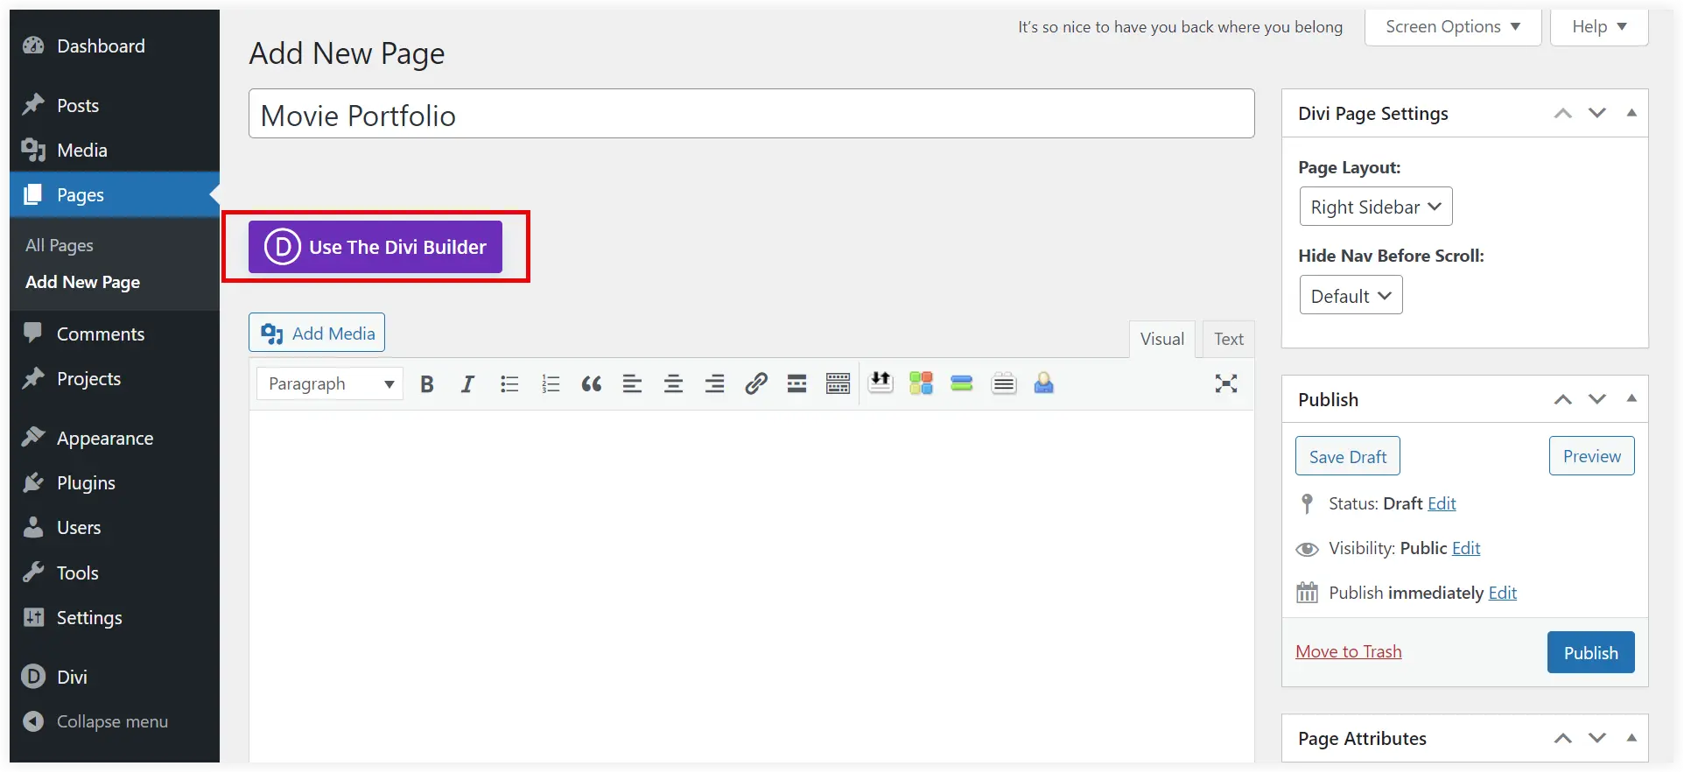
Task: Click the Preview button
Action: click(x=1592, y=457)
